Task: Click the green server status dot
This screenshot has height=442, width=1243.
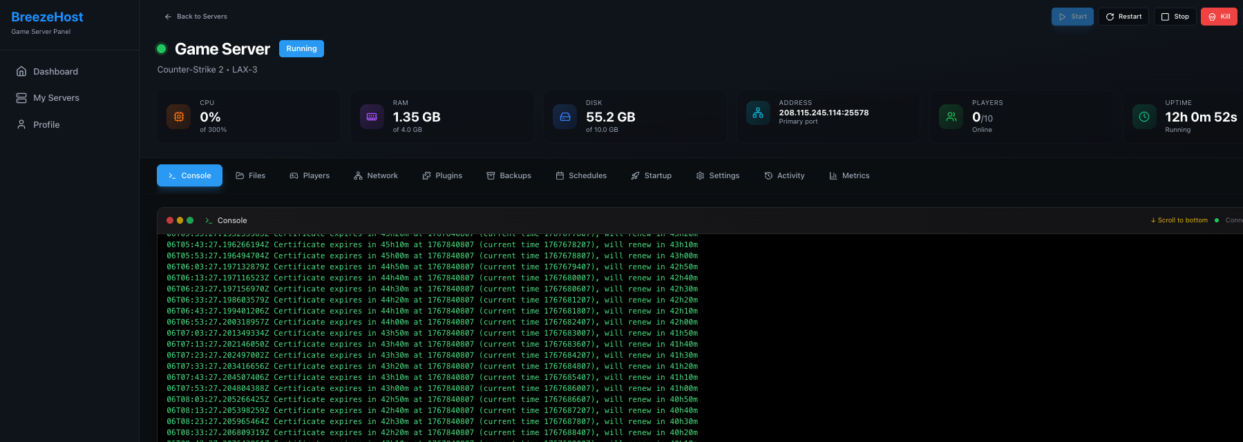Action: coord(162,48)
